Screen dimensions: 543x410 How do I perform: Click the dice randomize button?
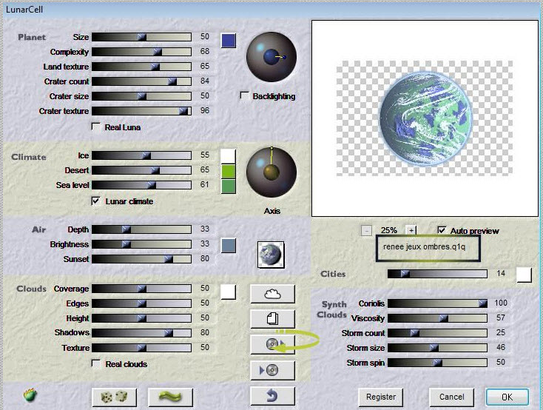click(114, 397)
